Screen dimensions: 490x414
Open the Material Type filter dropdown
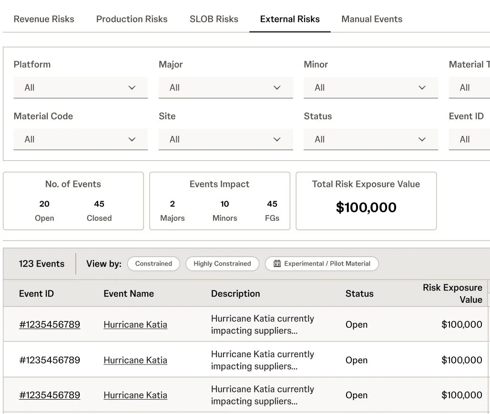tap(470, 88)
